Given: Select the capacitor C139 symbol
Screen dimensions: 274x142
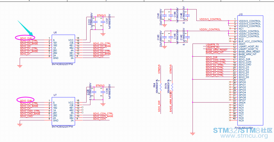Looking at the screenshot, I should click(x=102, y=92).
